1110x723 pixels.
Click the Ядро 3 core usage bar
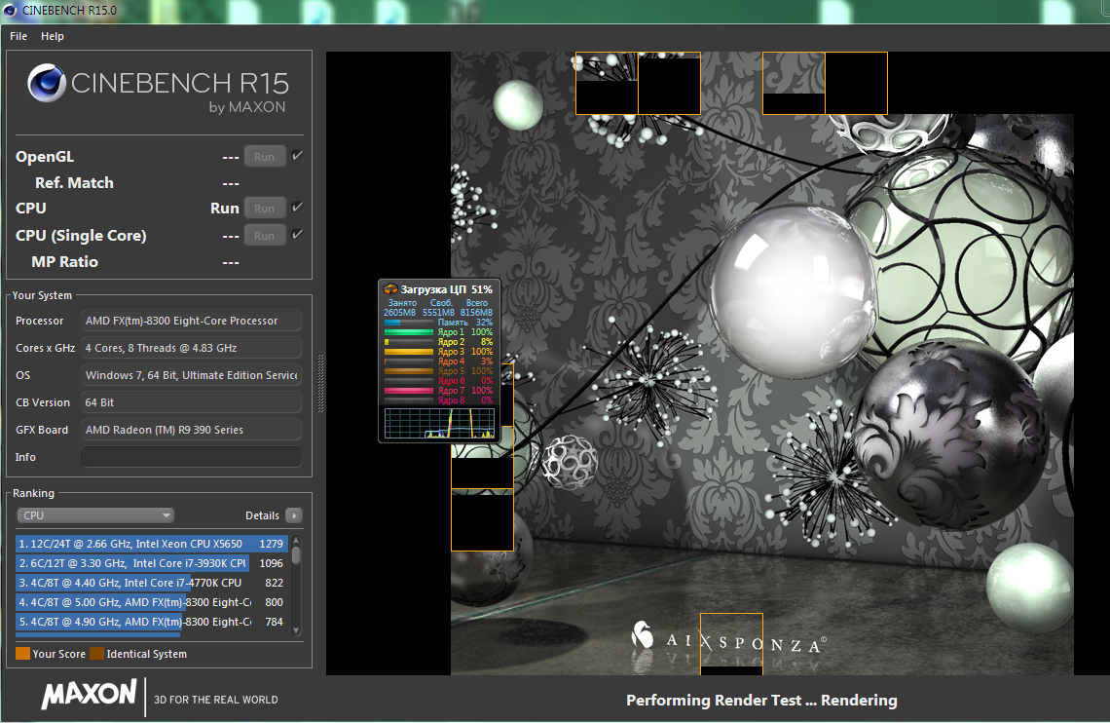(409, 351)
